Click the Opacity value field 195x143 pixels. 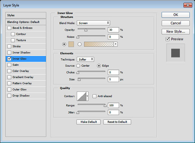(x=113, y=30)
